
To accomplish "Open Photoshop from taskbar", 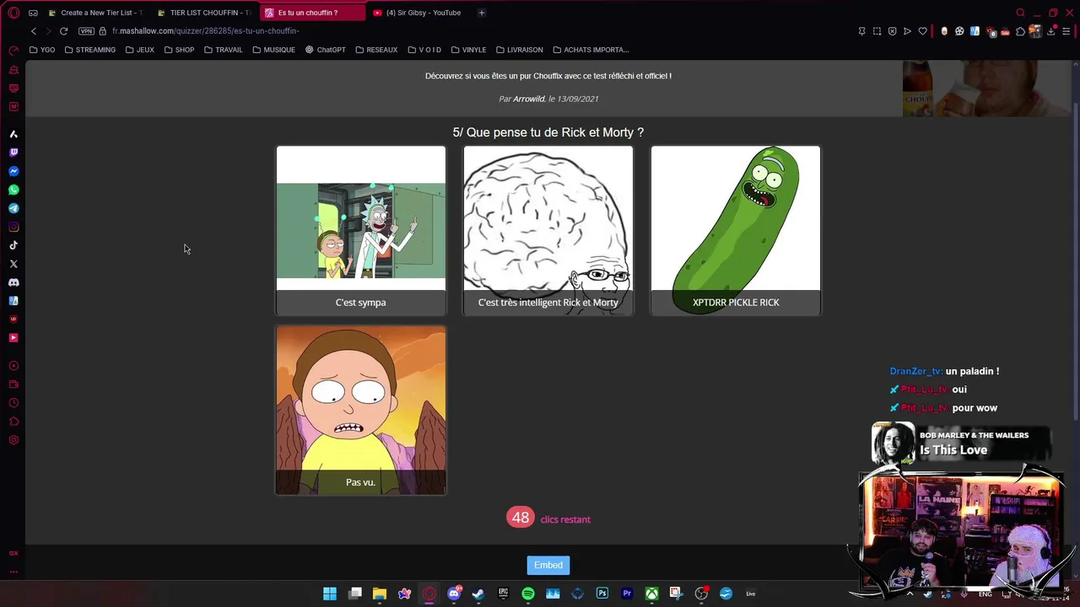I will pyautogui.click(x=602, y=594).
